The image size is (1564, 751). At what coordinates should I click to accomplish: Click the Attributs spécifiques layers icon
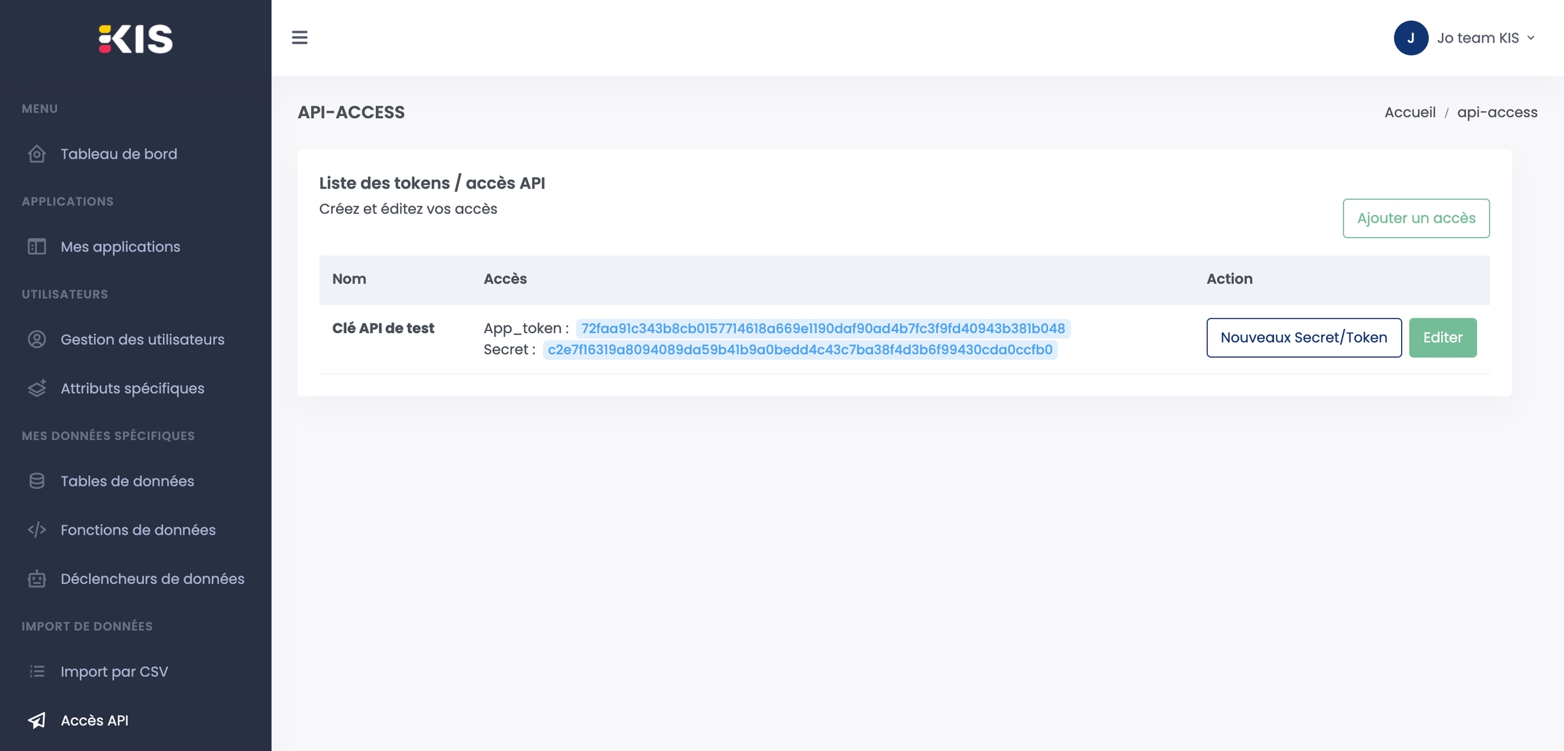point(37,388)
